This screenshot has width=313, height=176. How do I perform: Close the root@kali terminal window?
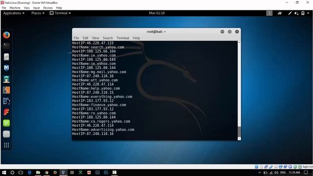[237, 32]
